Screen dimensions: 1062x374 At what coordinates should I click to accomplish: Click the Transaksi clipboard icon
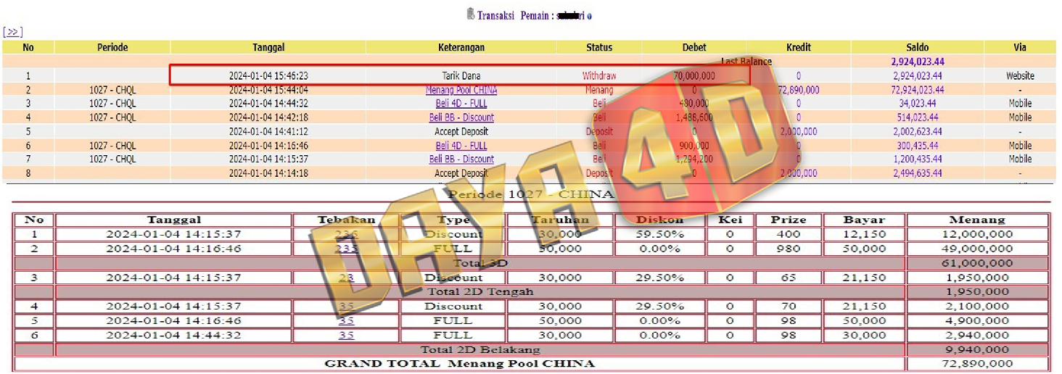pyautogui.click(x=470, y=14)
